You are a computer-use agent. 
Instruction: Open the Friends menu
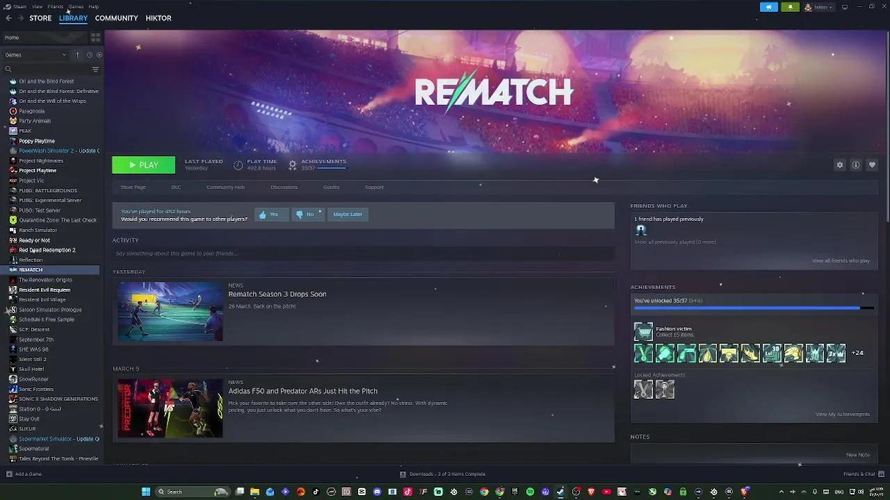point(56,6)
